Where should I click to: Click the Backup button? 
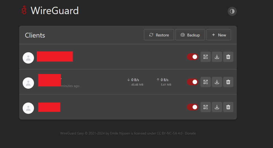click(x=190, y=35)
